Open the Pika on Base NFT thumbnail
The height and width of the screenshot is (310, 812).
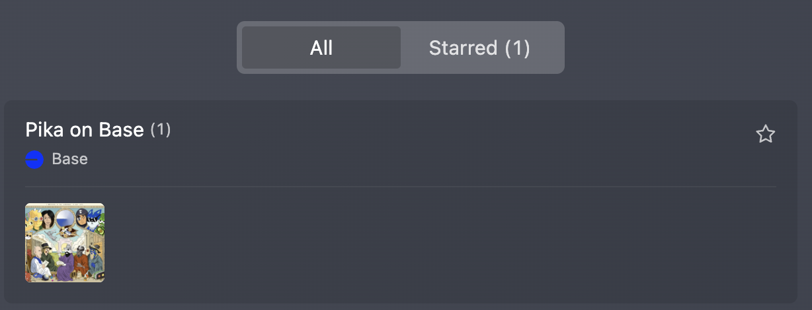click(65, 243)
